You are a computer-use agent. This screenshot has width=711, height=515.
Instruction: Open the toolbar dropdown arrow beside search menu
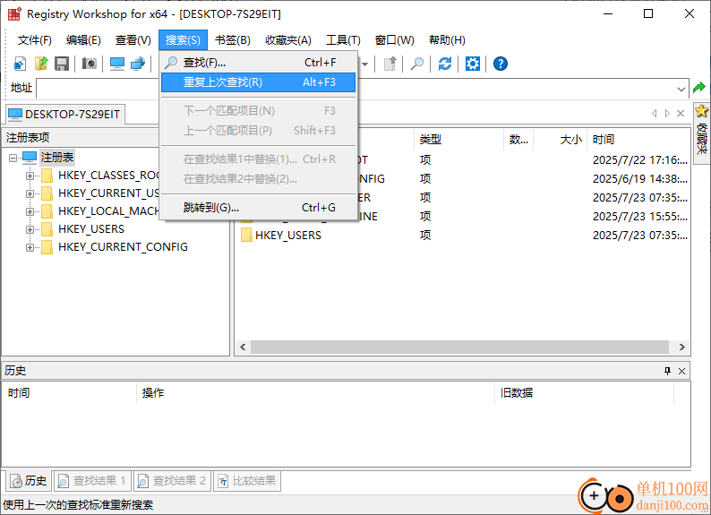[364, 64]
